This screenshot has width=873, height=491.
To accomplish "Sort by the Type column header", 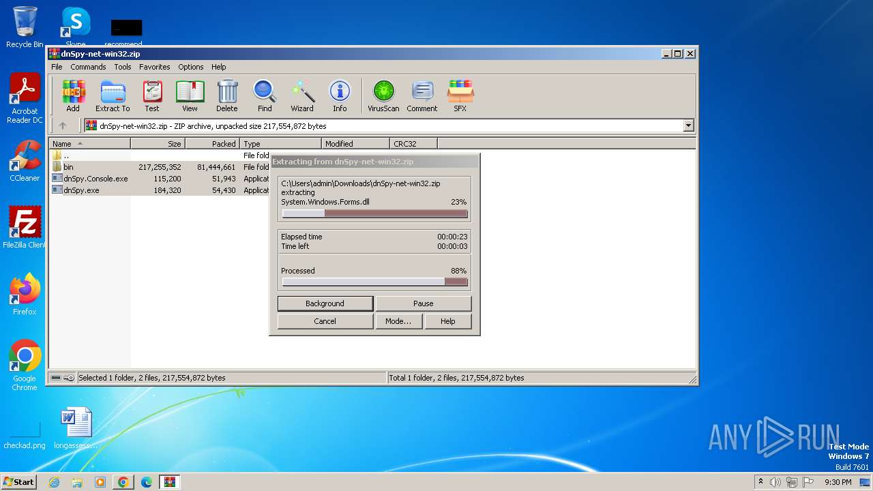I will coord(280,143).
